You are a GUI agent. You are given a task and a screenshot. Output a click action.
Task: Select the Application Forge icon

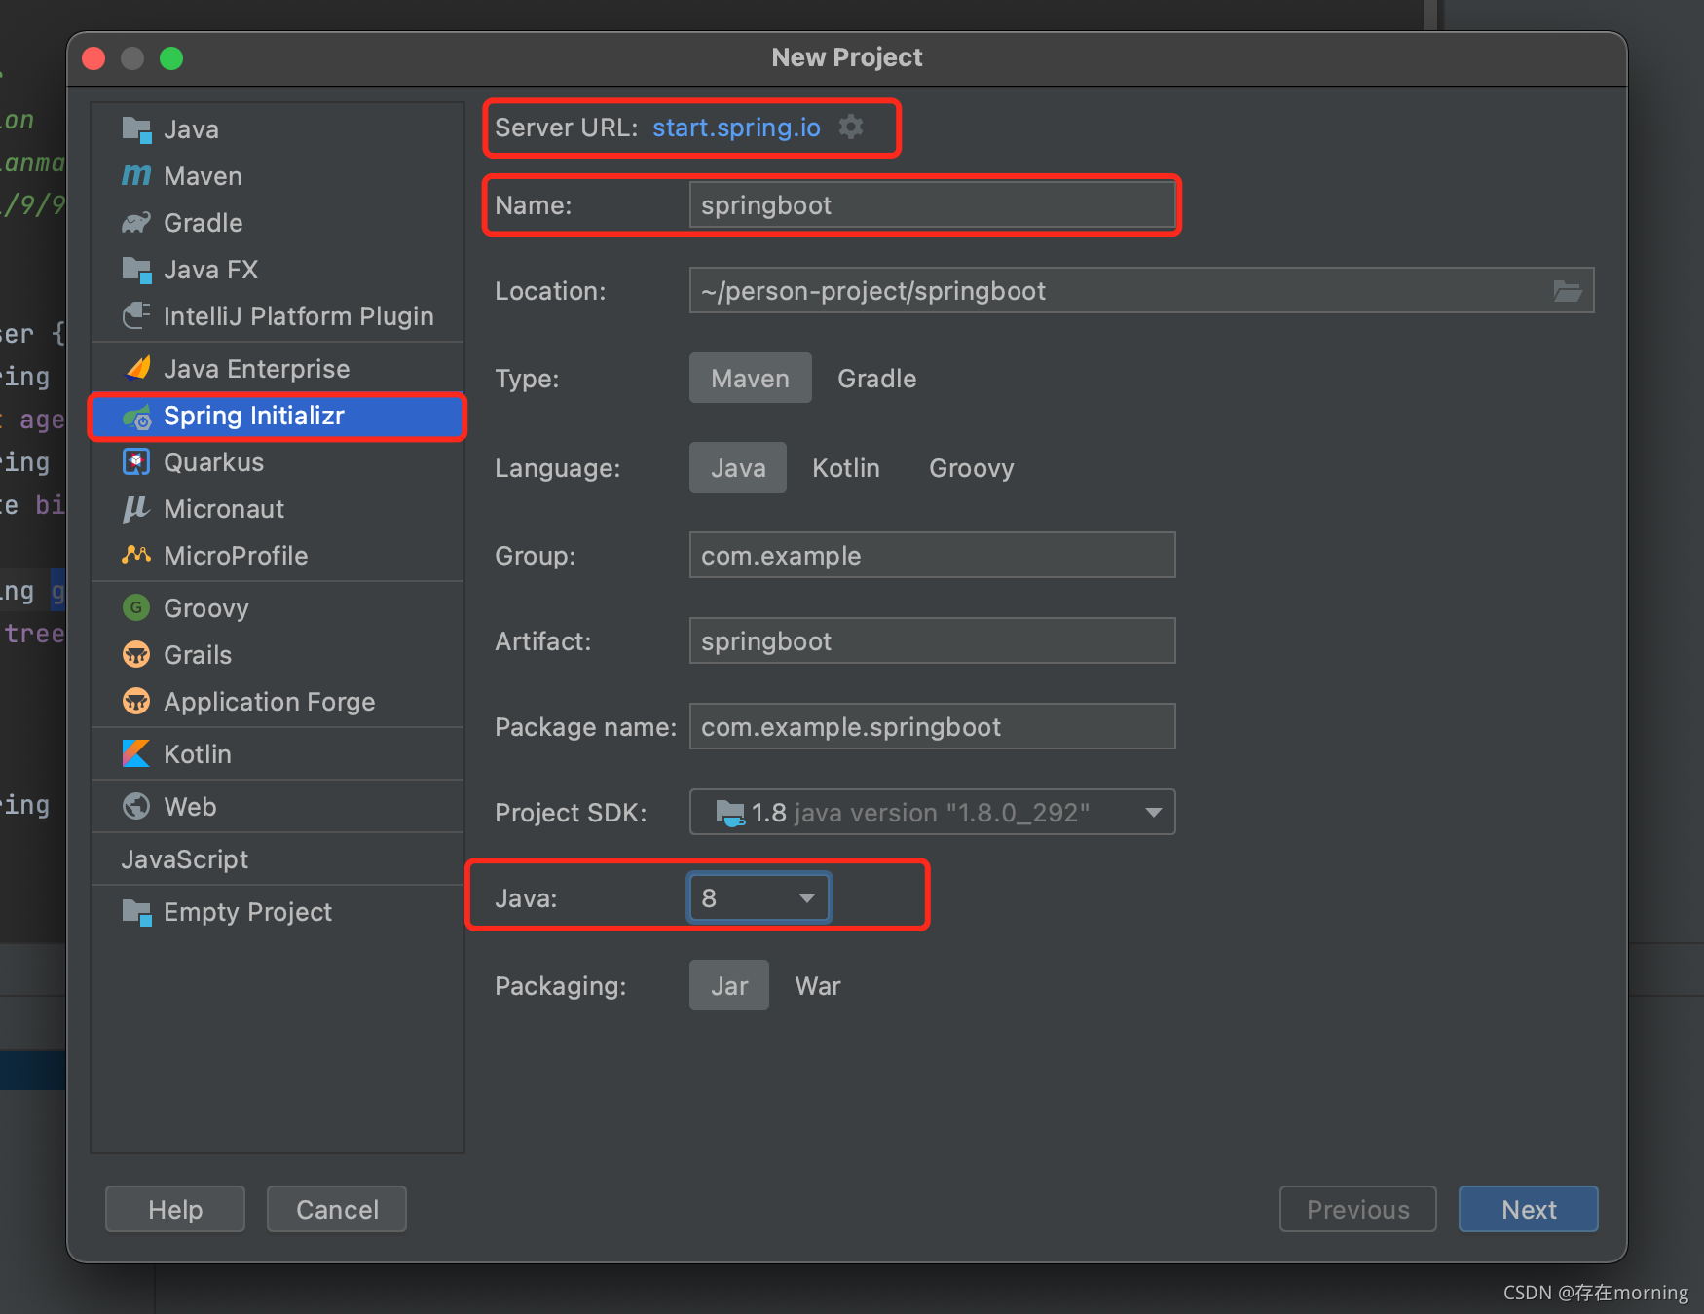pyautogui.click(x=136, y=702)
